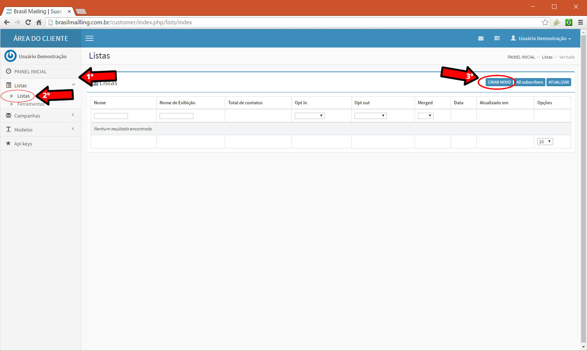Click the PAINEL INICIAL dashboard icon
Viewport: 587px width, 351px height.
coord(8,71)
